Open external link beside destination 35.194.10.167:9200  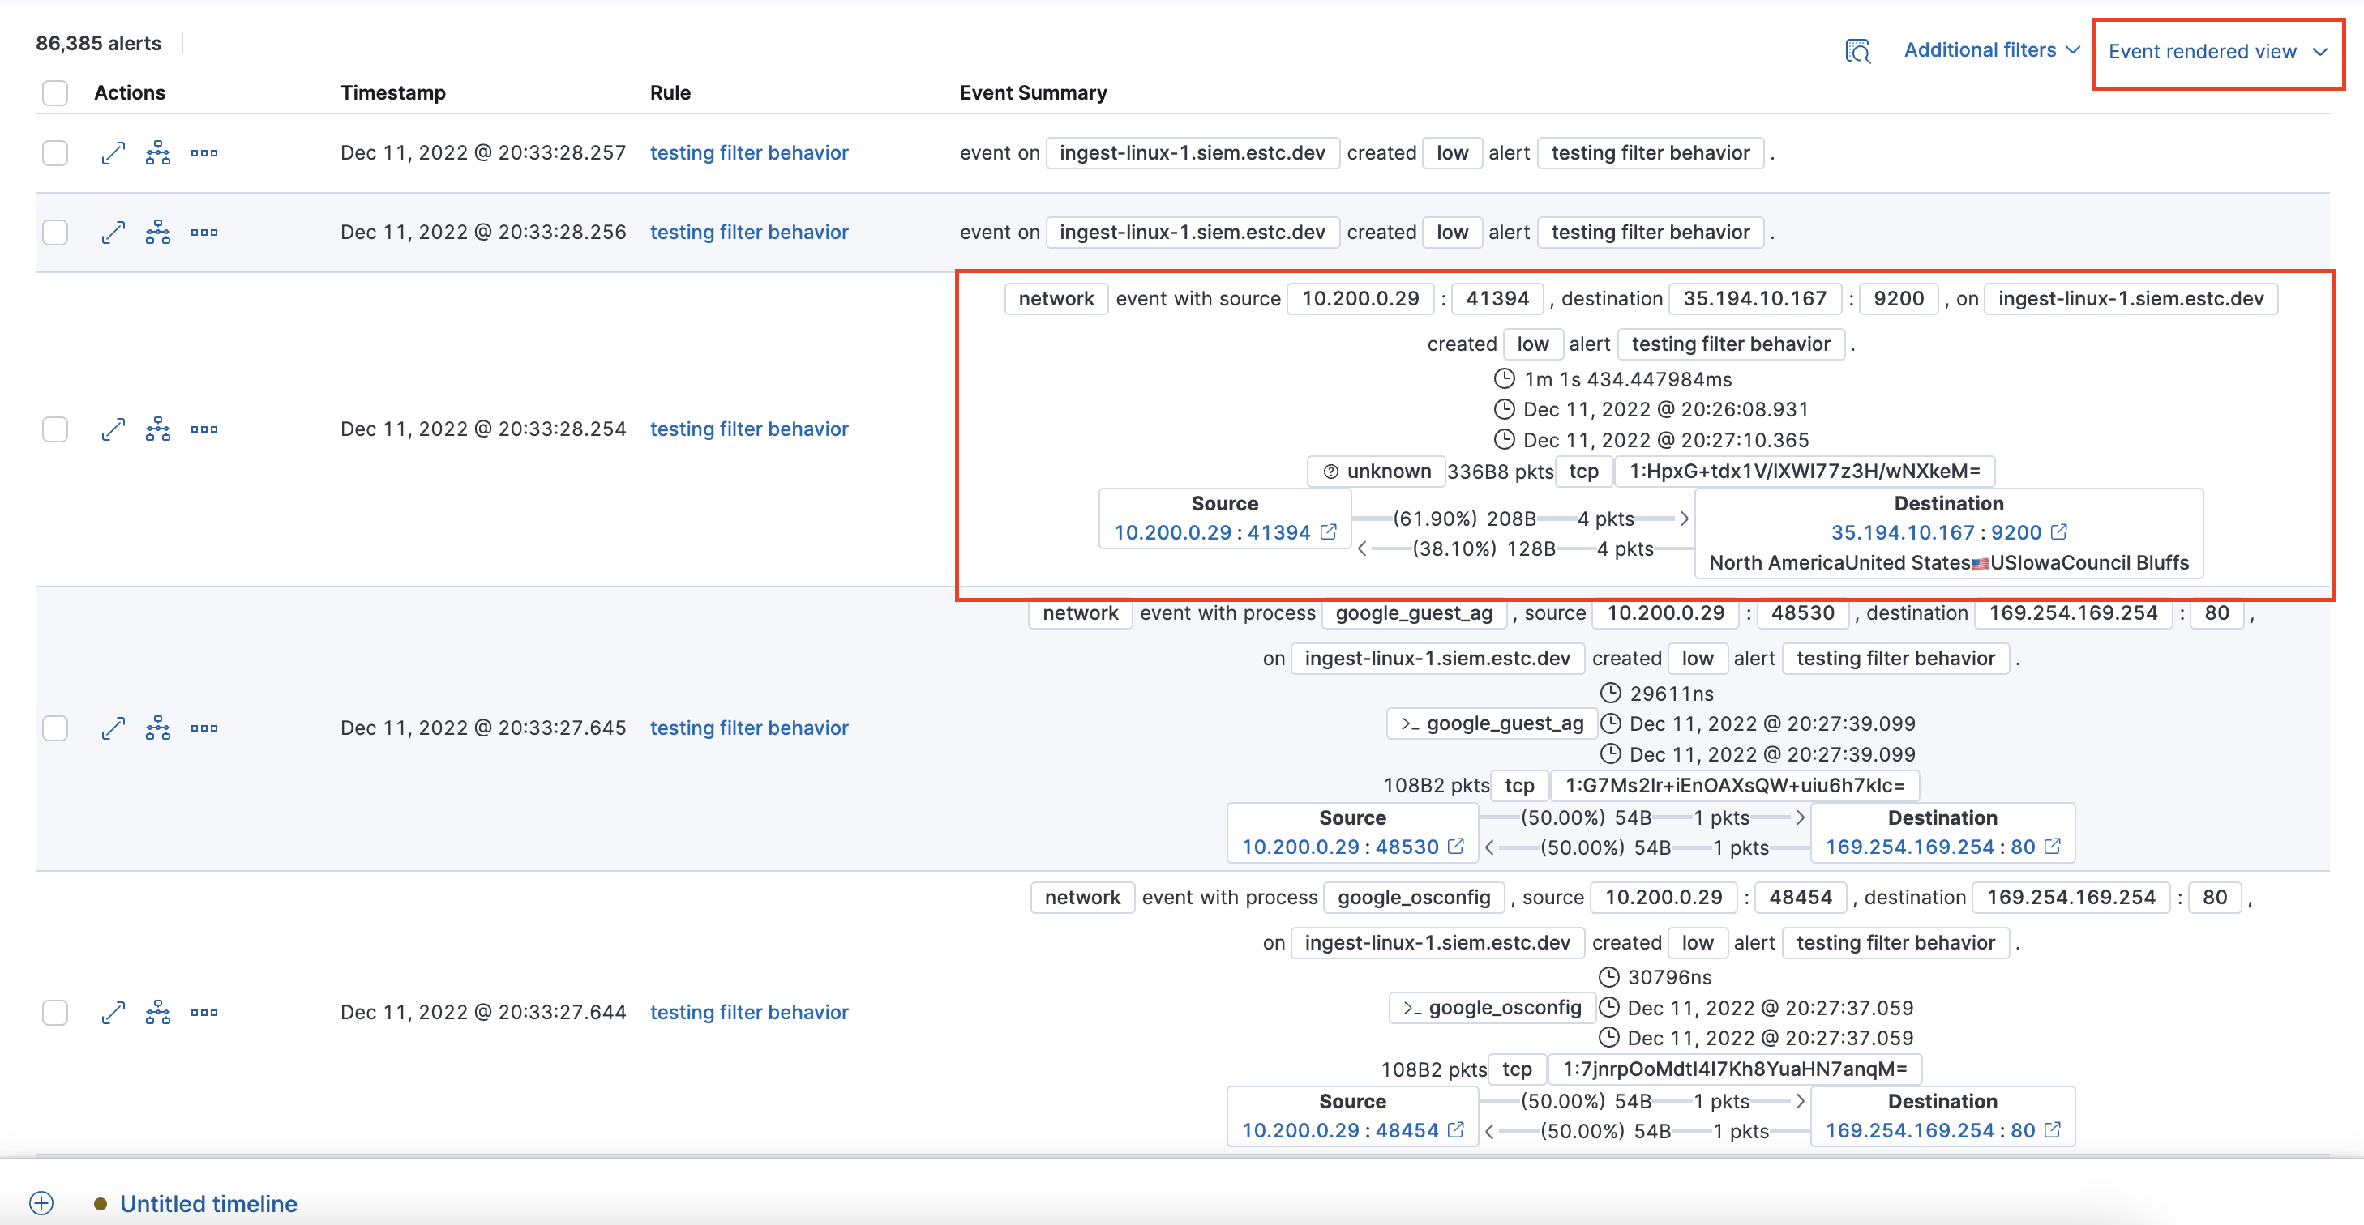click(x=2058, y=531)
